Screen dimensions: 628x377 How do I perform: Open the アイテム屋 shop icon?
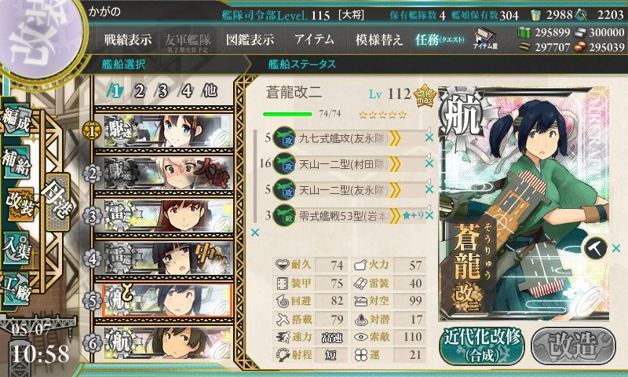(485, 39)
